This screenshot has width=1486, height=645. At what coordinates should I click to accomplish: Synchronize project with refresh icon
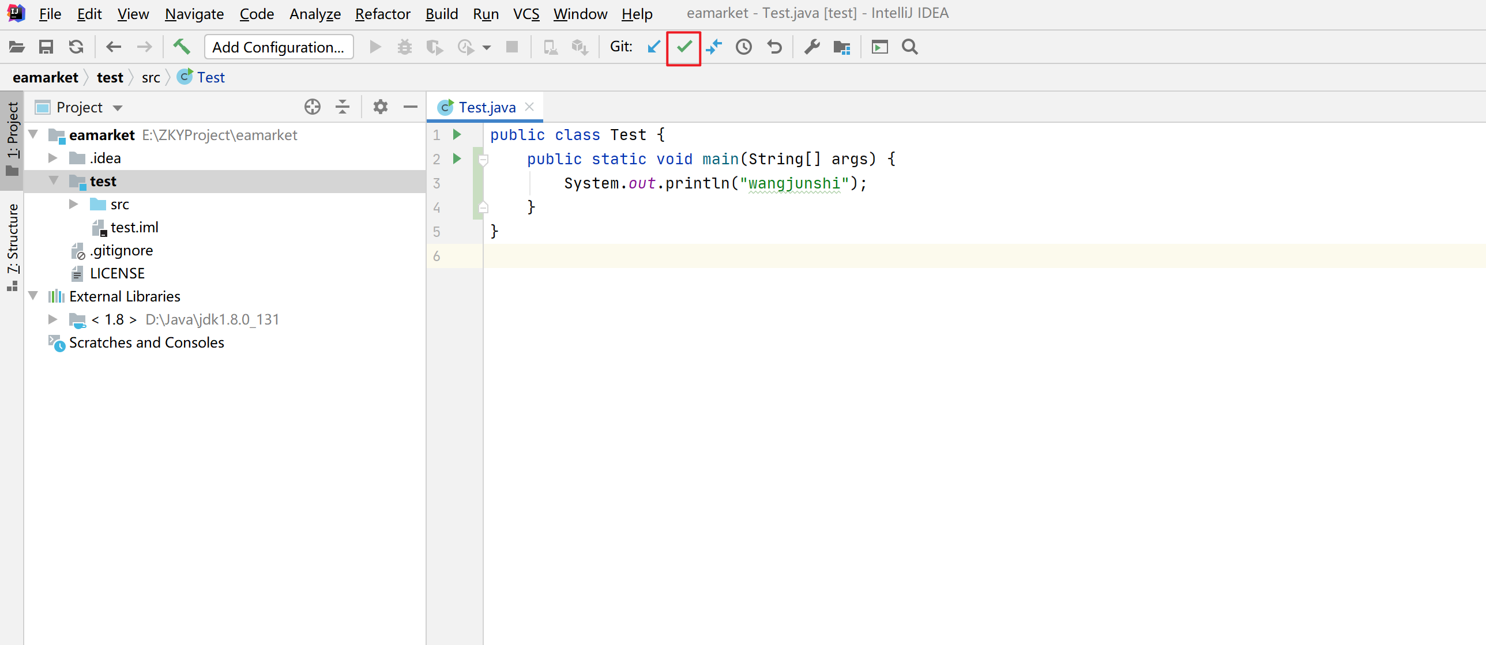76,47
